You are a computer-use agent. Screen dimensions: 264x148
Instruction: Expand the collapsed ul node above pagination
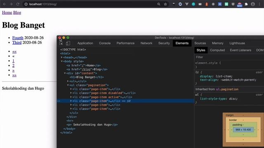point(68,81)
